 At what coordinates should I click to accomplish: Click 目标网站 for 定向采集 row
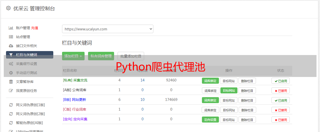229,120
